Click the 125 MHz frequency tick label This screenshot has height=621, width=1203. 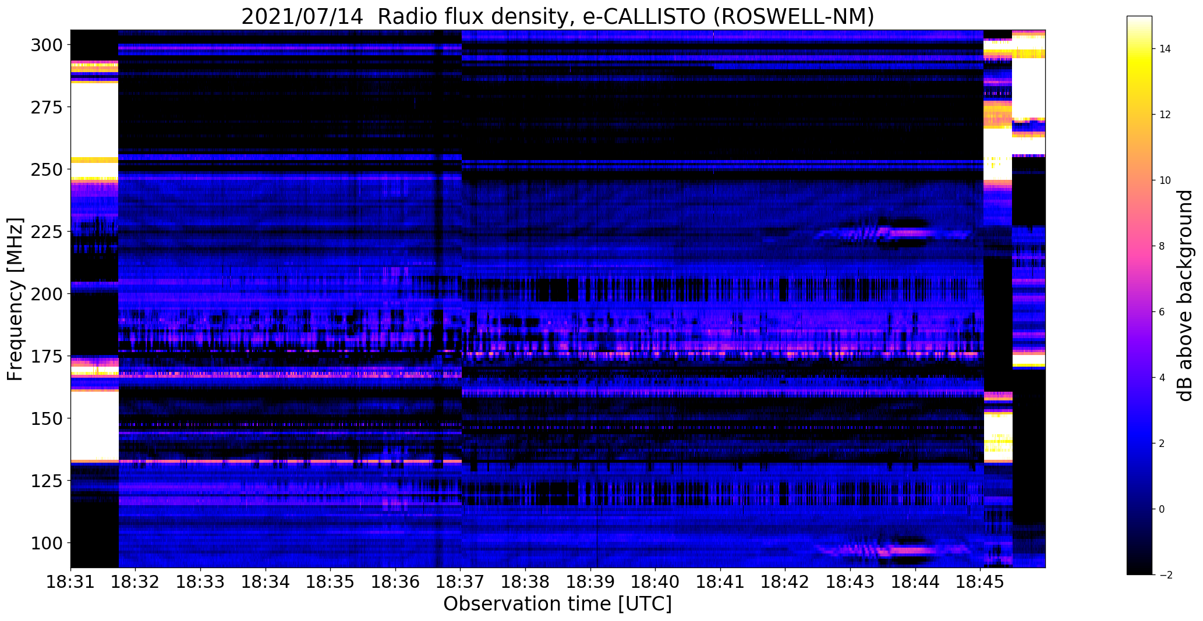[48, 481]
